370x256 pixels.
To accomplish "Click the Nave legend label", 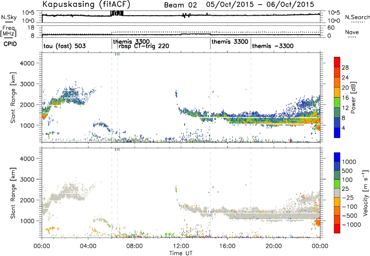I will point(352,32).
